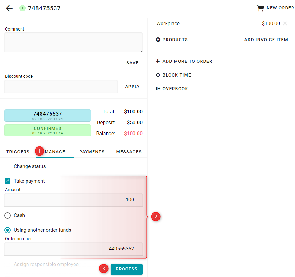Click the plus circle icon beside Products
The image size is (295, 277).
point(158,40)
